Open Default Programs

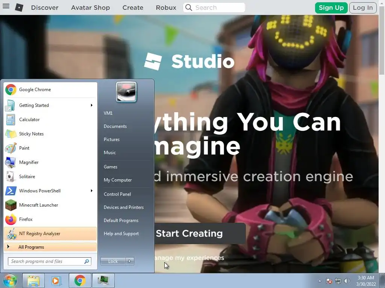click(x=121, y=220)
